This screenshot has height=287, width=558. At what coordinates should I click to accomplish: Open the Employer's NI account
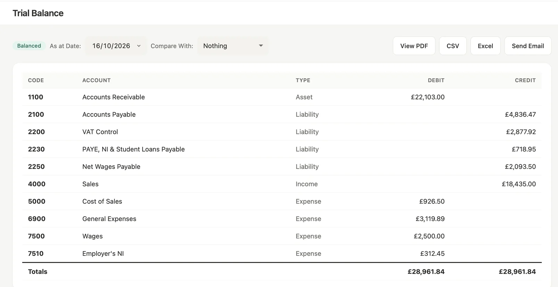click(x=103, y=254)
